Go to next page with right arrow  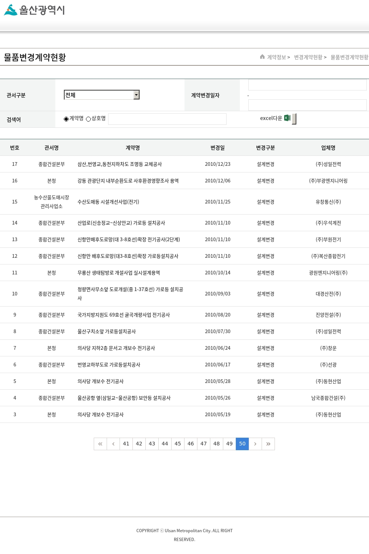click(x=255, y=444)
